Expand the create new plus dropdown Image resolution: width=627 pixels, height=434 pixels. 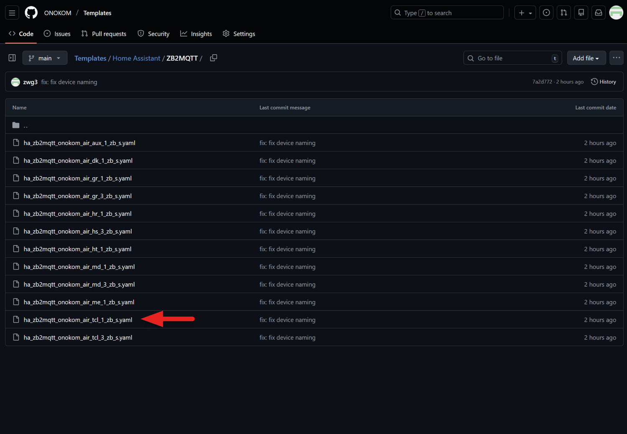click(x=525, y=13)
